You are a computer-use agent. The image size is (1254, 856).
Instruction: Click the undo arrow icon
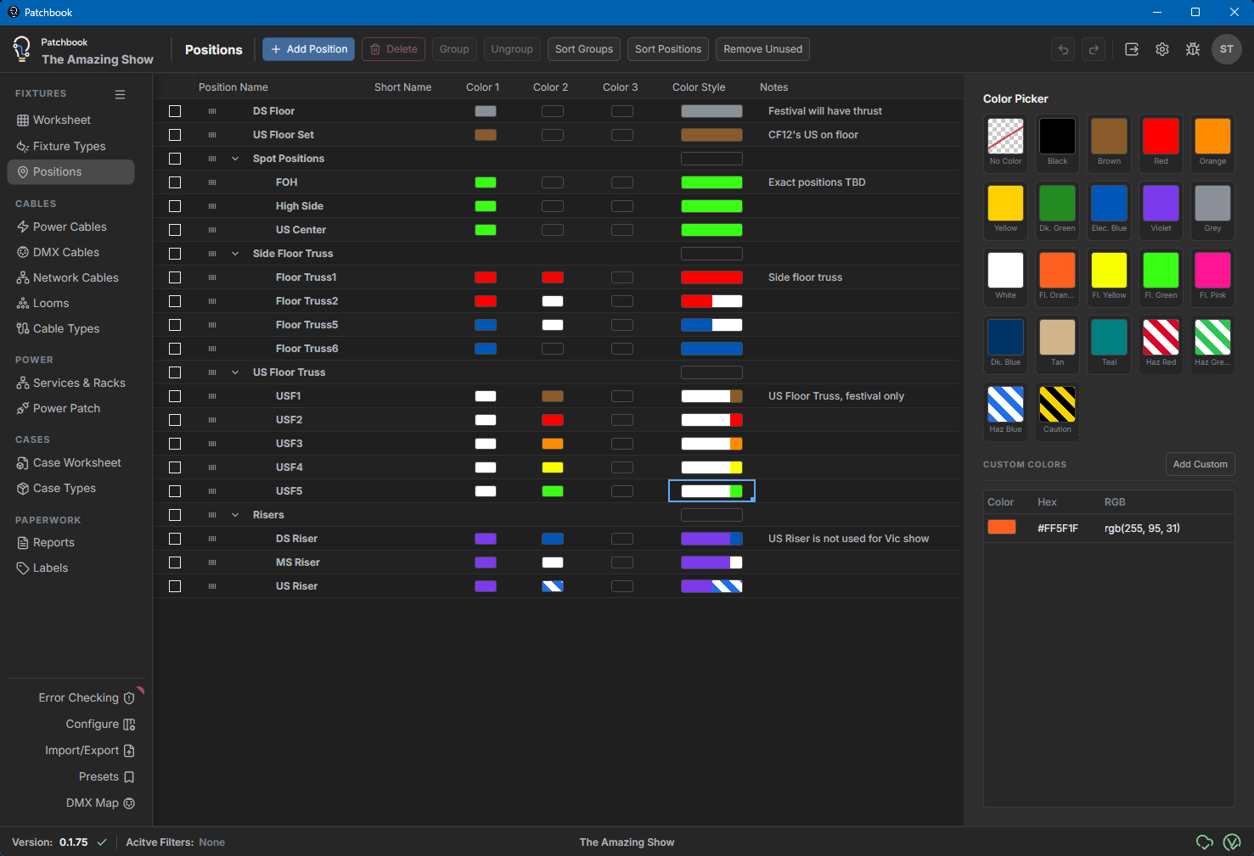1063,49
